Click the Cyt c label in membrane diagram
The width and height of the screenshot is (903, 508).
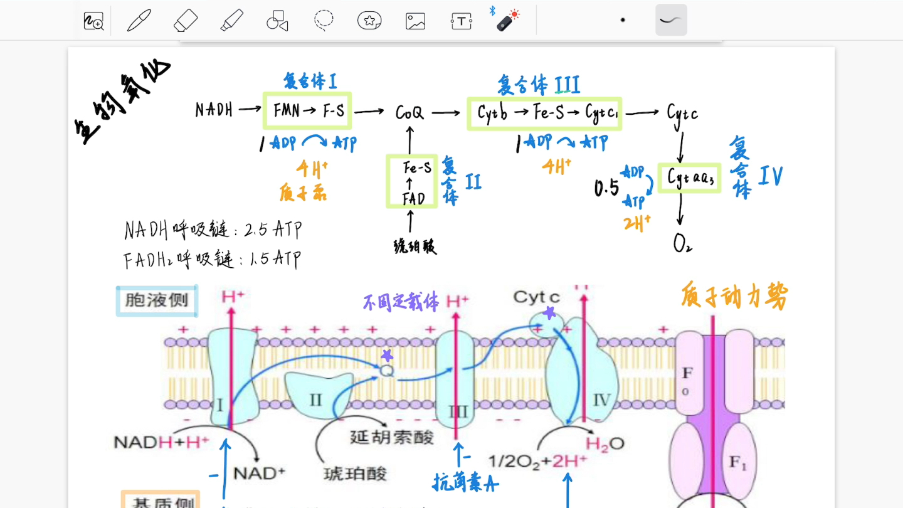coord(536,297)
